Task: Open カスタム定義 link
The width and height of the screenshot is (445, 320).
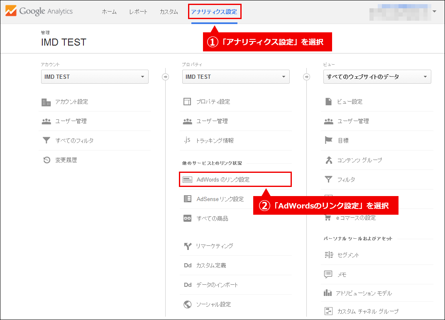Action: (x=211, y=266)
